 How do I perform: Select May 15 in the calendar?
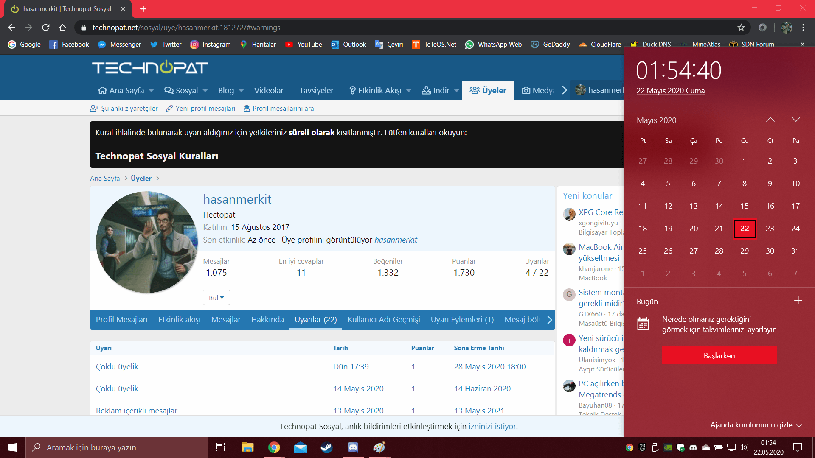tap(745, 206)
